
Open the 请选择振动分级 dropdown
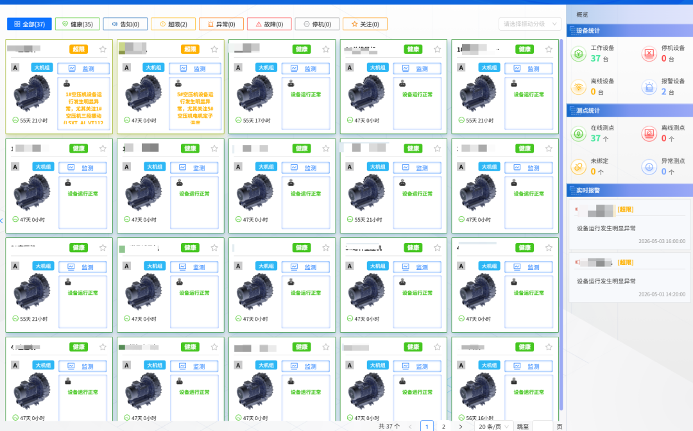530,24
